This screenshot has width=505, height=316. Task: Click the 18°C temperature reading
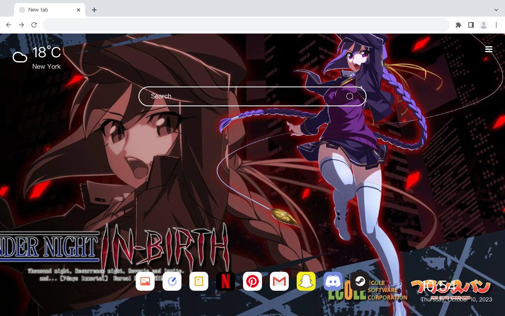[x=47, y=53]
